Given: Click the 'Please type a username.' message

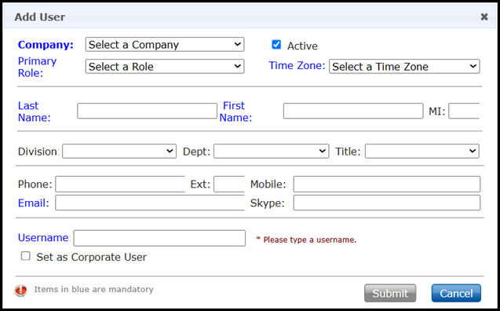Looking at the screenshot, I should point(306,240).
